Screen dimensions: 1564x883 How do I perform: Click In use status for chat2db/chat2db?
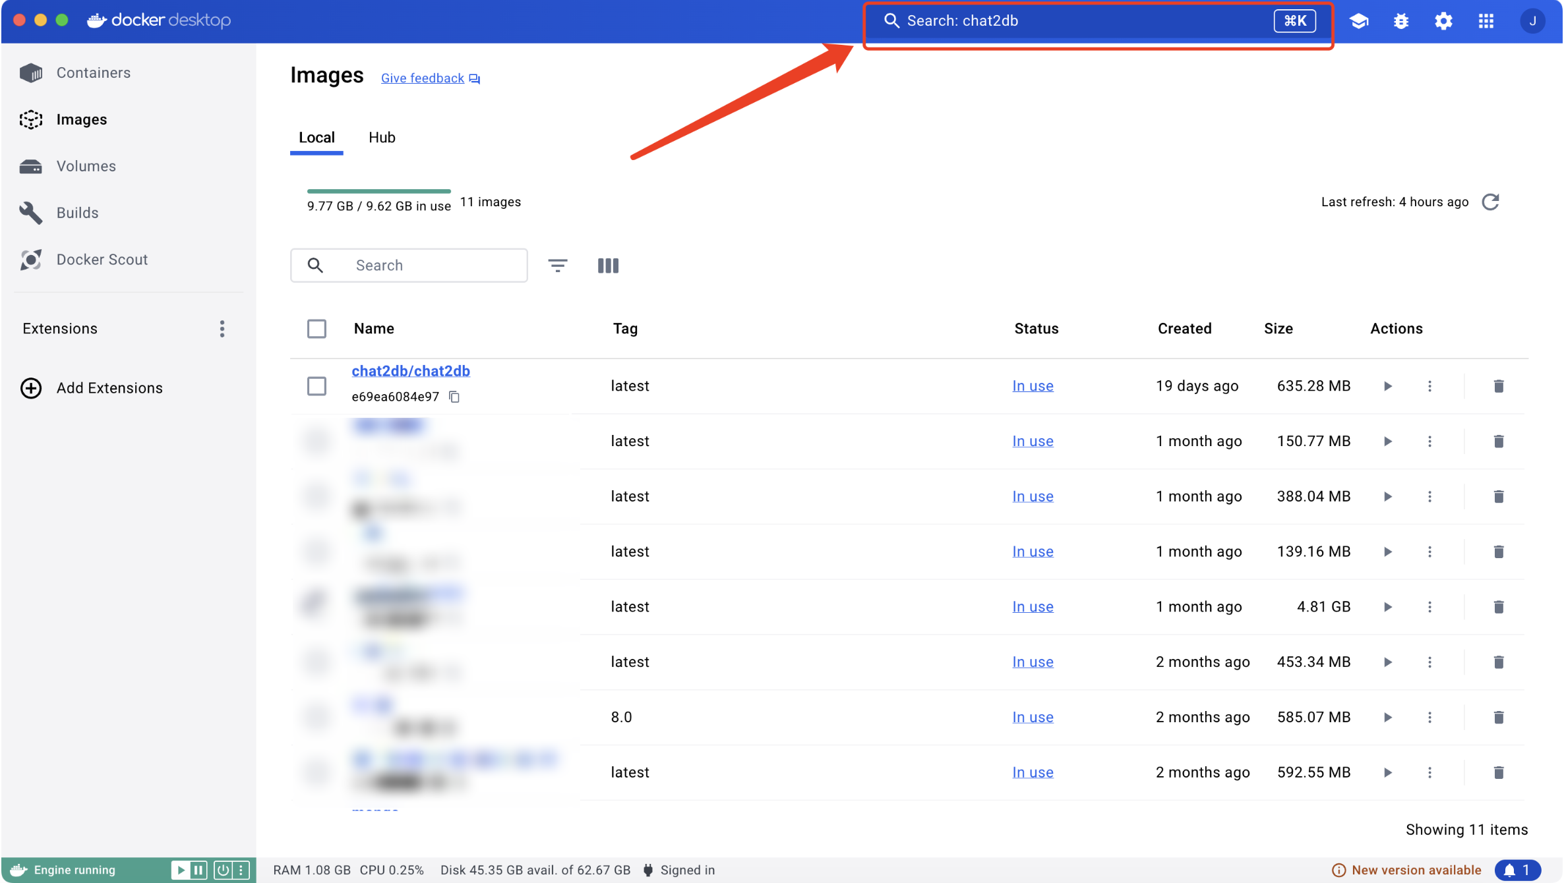click(x=1033, y=386)
